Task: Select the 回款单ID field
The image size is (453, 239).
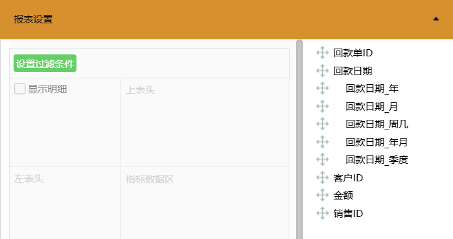Action: (x=353, y=53)
